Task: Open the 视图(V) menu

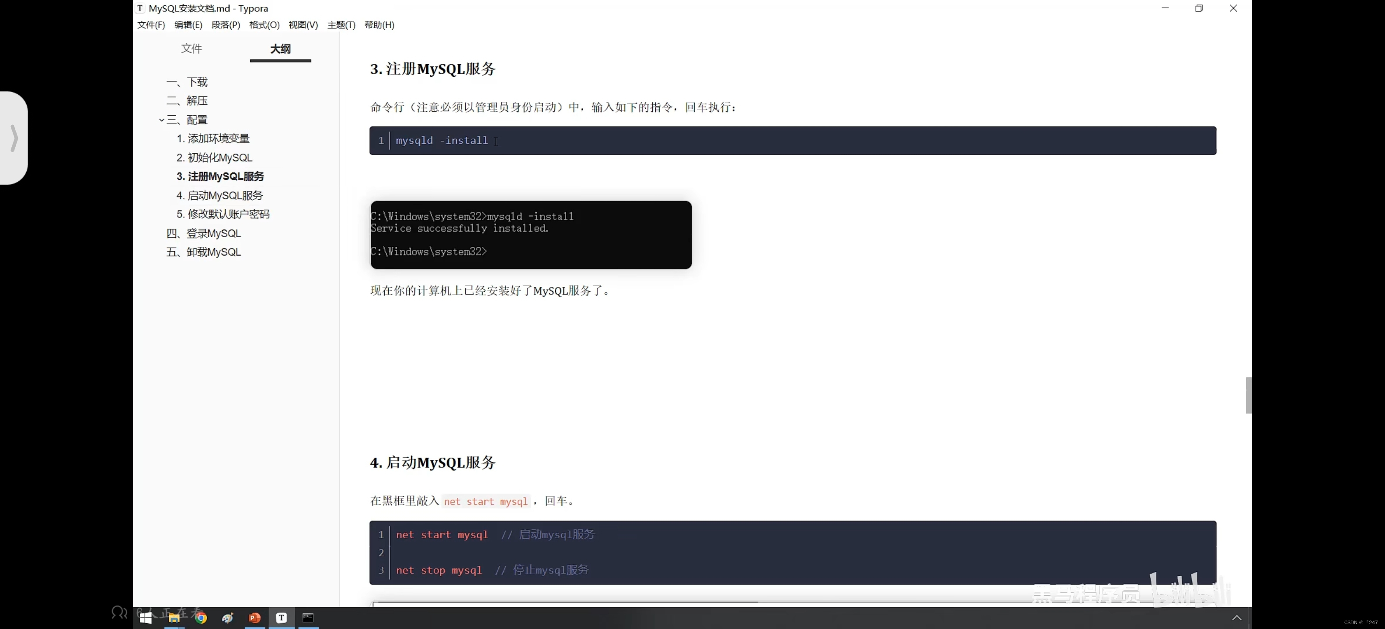Action: coord(303,25)
